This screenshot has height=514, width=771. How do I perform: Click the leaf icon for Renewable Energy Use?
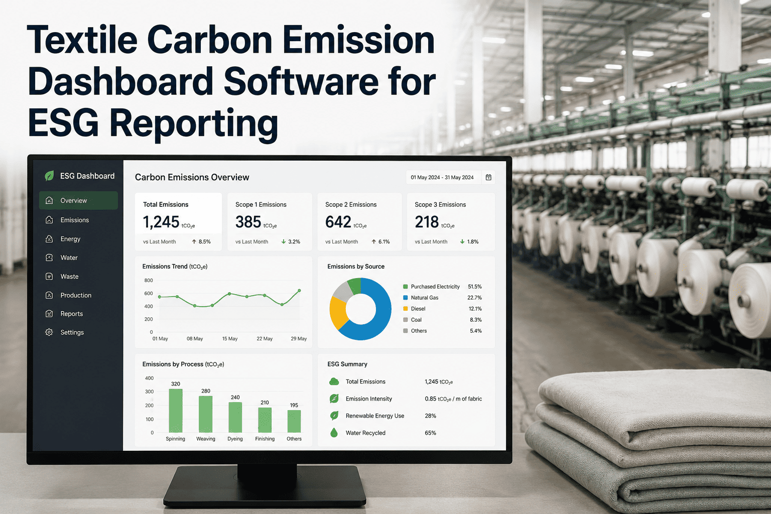pos(334,416)
